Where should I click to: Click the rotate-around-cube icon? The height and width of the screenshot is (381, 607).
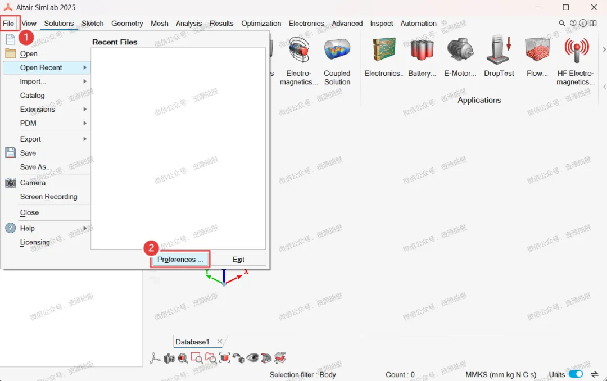pos(238,358)
